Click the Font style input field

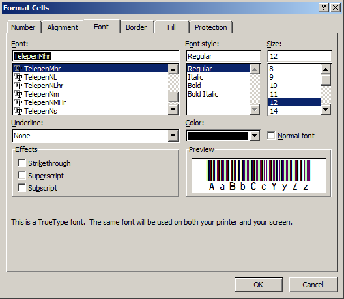tap(223, 56)
